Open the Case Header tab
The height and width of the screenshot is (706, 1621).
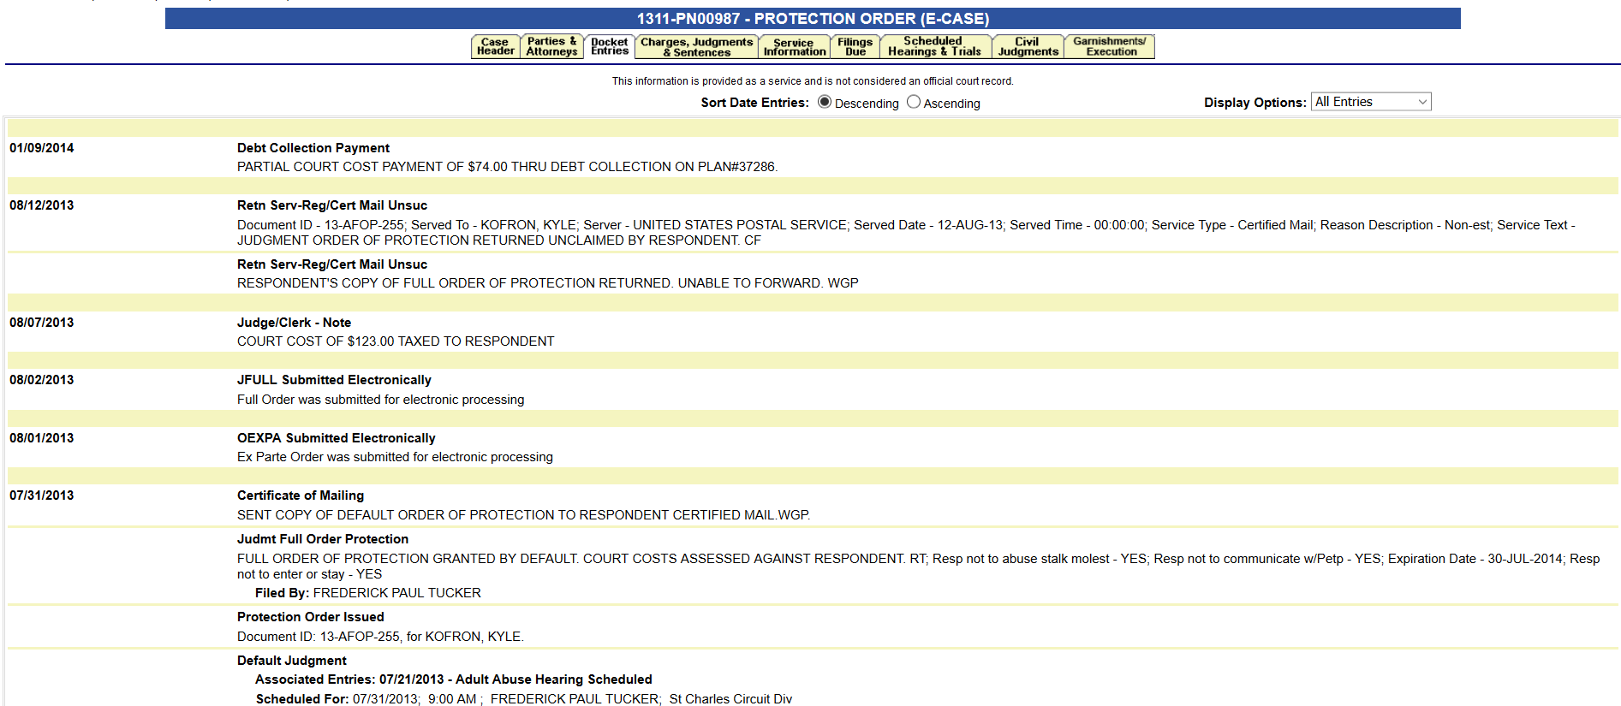point(496,46)
